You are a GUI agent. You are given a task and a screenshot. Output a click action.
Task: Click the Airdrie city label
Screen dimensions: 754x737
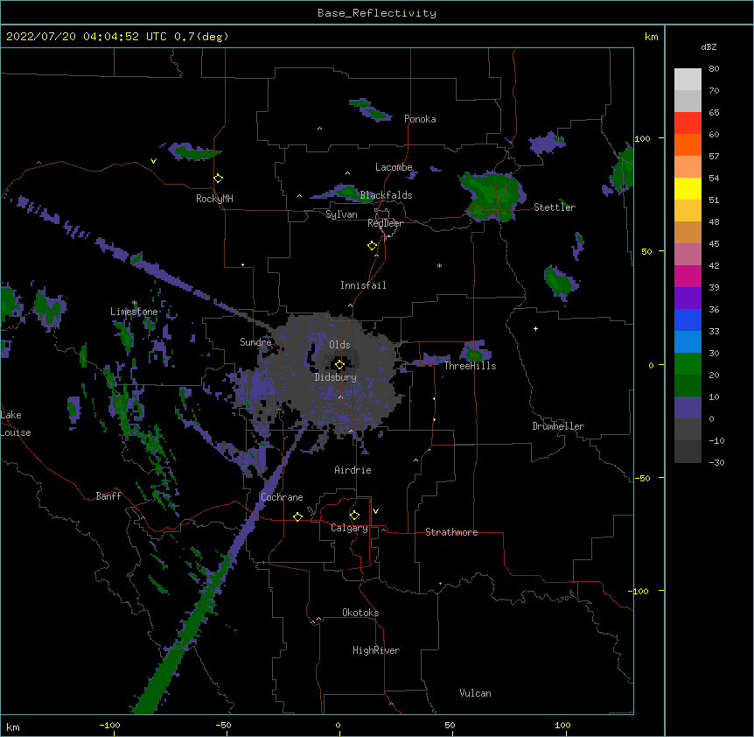click(353, 470)
